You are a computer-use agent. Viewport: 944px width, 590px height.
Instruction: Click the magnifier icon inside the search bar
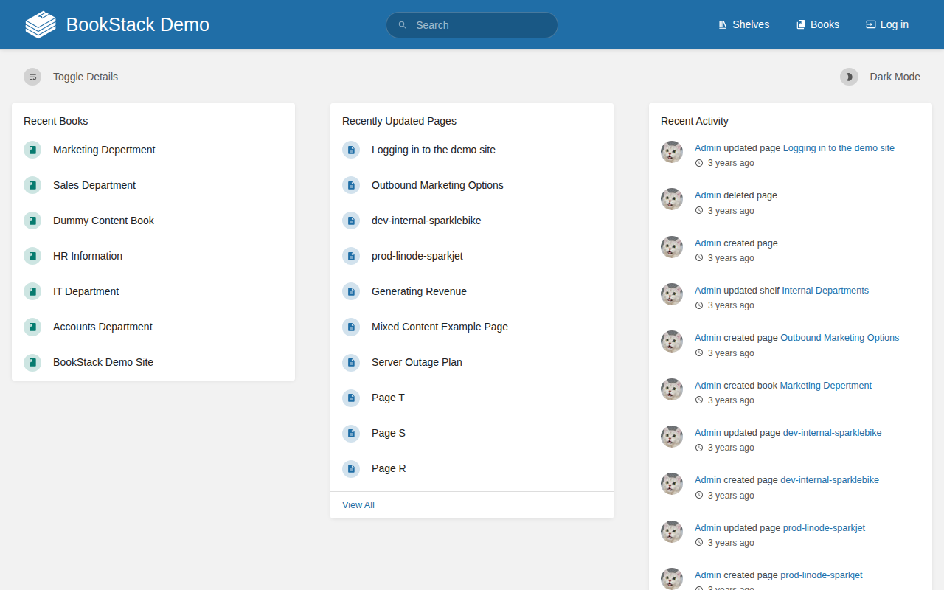402,24
